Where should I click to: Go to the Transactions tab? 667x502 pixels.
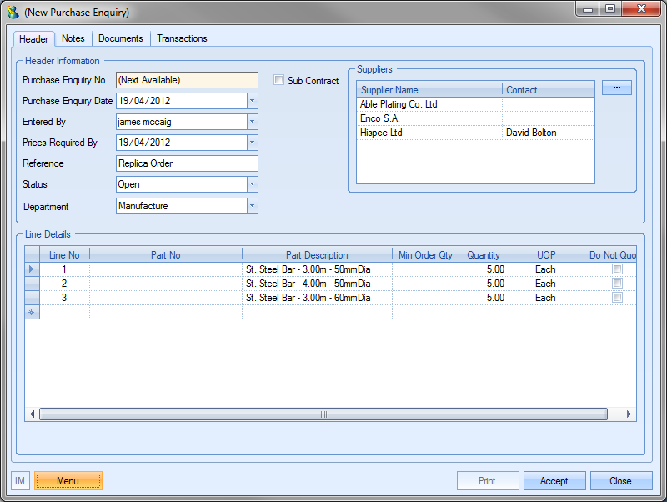182,38
